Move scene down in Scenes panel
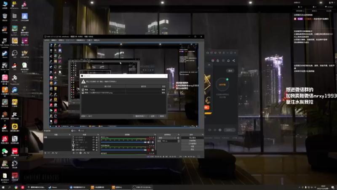The width and height of the screenshot is (337, 190). (56, 153)
